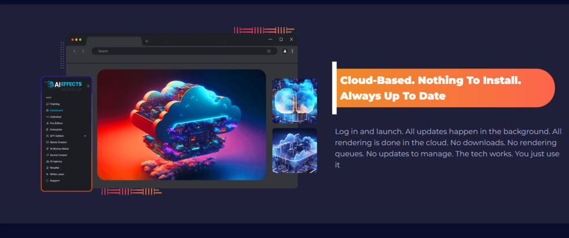Open Training in the AI Effects sidebar

coord(53,104)
